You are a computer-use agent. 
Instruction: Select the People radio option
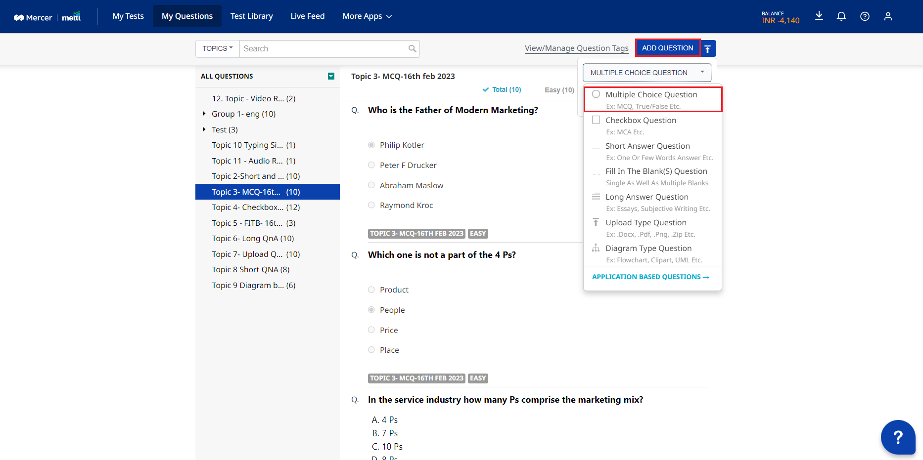click(371, 310)
